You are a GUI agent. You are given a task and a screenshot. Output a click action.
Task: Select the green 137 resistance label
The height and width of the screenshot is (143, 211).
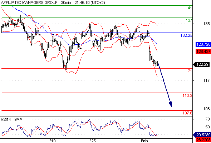click(x=189, y=20)
